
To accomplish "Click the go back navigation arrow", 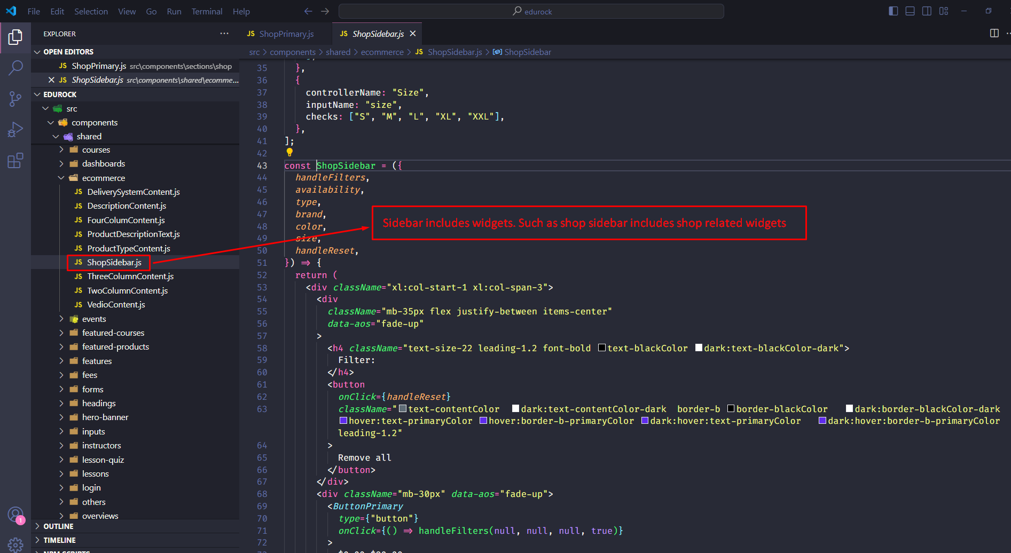I will (x=308, y=11).
